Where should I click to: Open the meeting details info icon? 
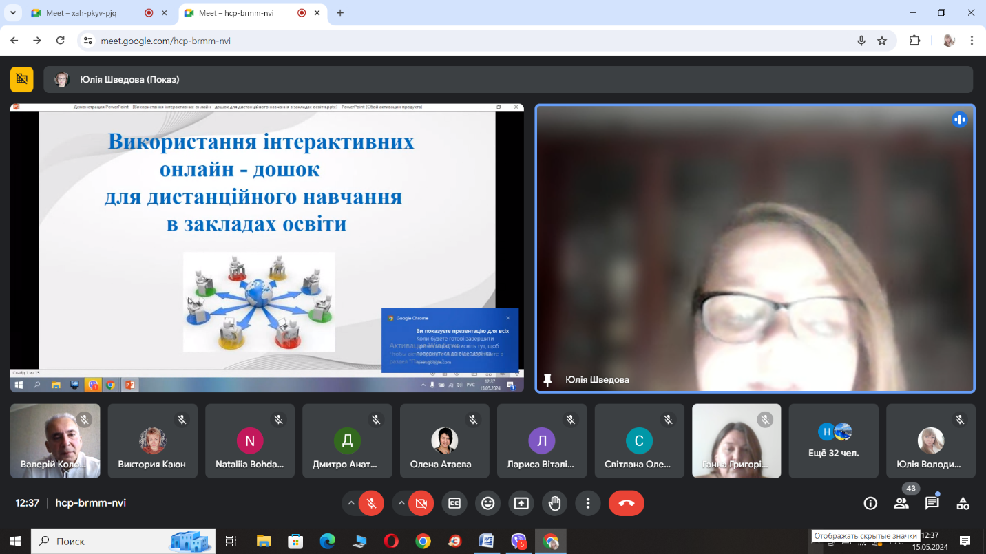(x=870, y=504)
